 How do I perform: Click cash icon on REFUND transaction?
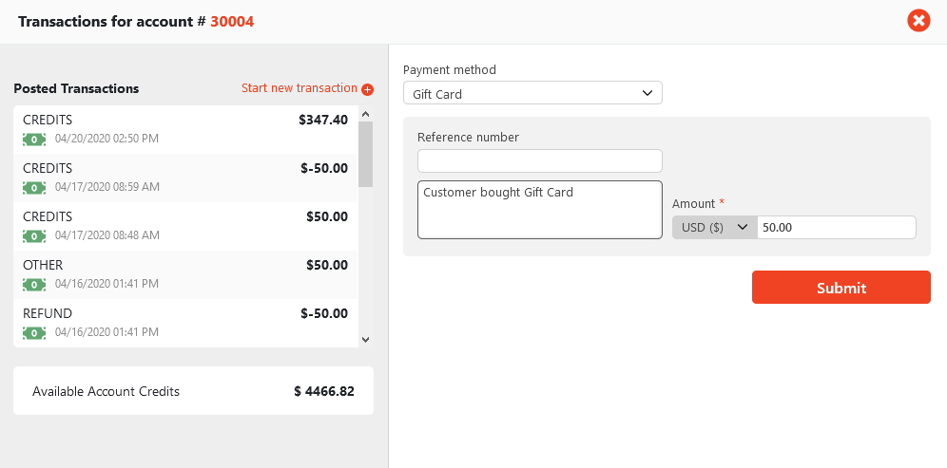(x=34, y=332)
